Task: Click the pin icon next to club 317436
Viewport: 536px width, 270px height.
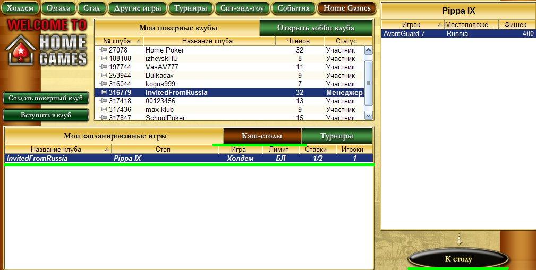Action: (103, 110)
